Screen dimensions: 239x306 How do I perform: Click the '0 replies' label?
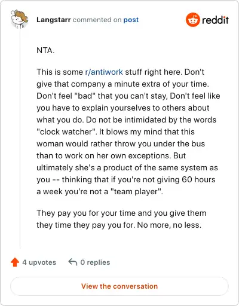[x=95, y=262]
